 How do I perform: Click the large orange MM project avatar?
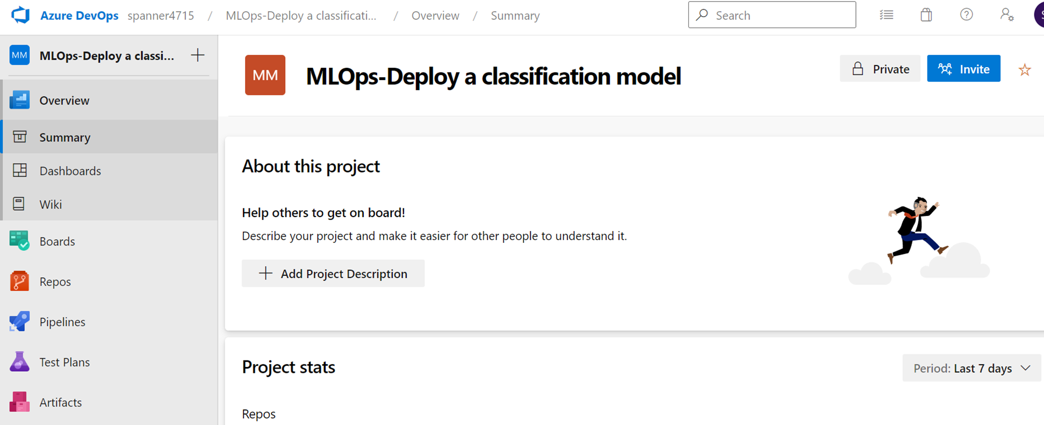(x=265, y=75)
